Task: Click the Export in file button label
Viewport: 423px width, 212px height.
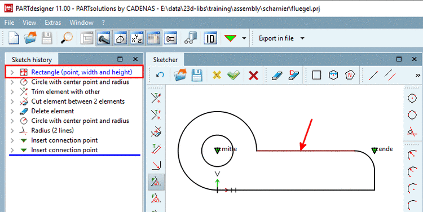Action: tap(276, 38)
